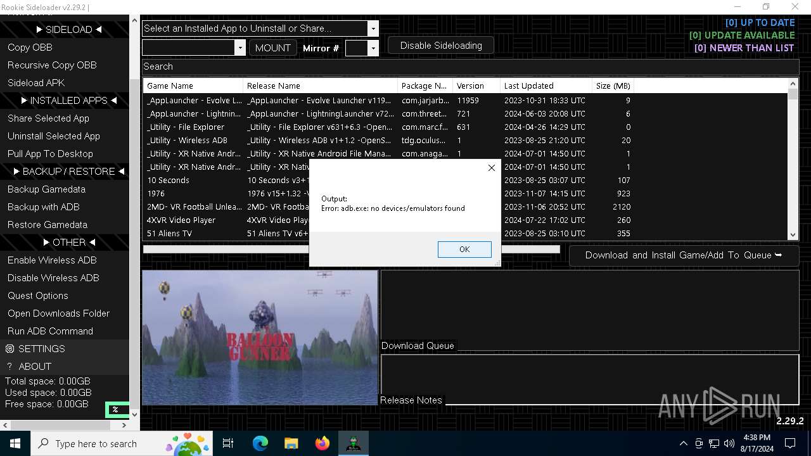Open Windows Start menu
The width and height of the screenshot is (811, 456).
15,443
